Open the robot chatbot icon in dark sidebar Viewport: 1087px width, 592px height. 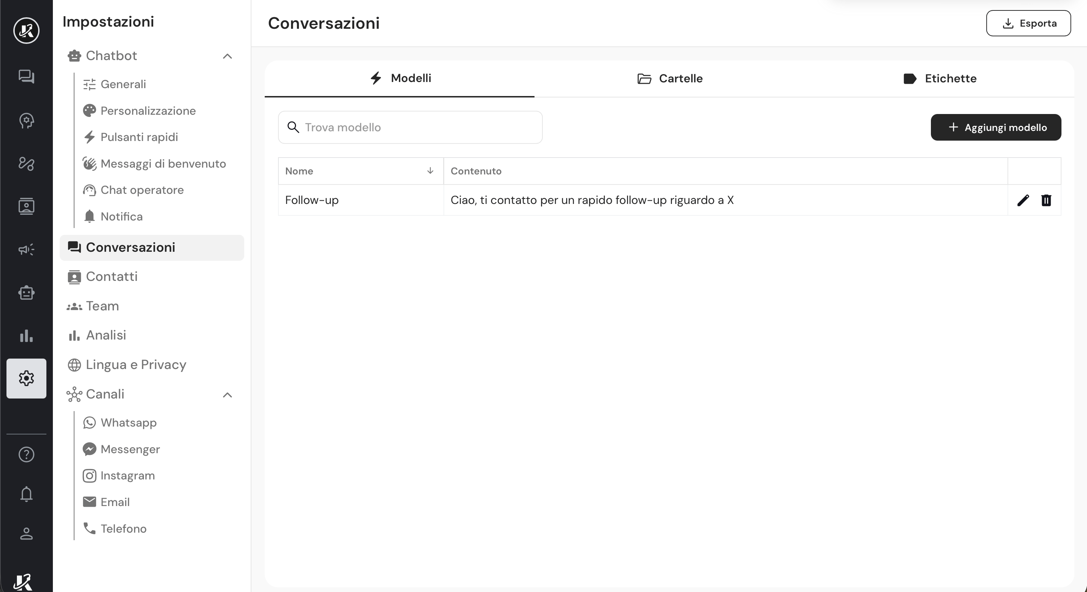26,292
